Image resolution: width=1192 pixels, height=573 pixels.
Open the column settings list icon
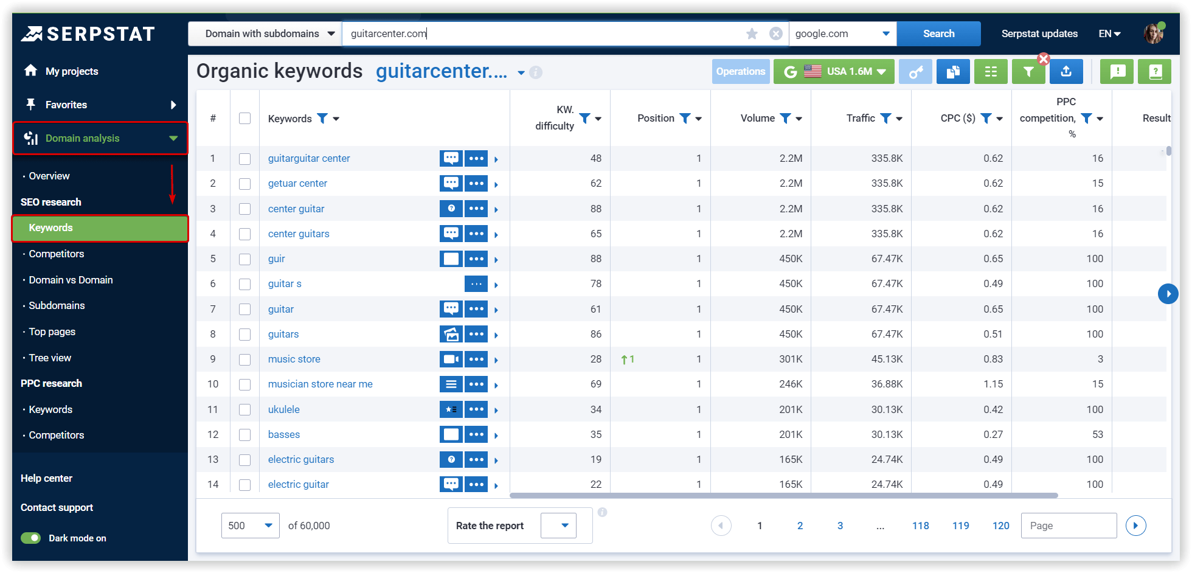click(x=991, y=71)
